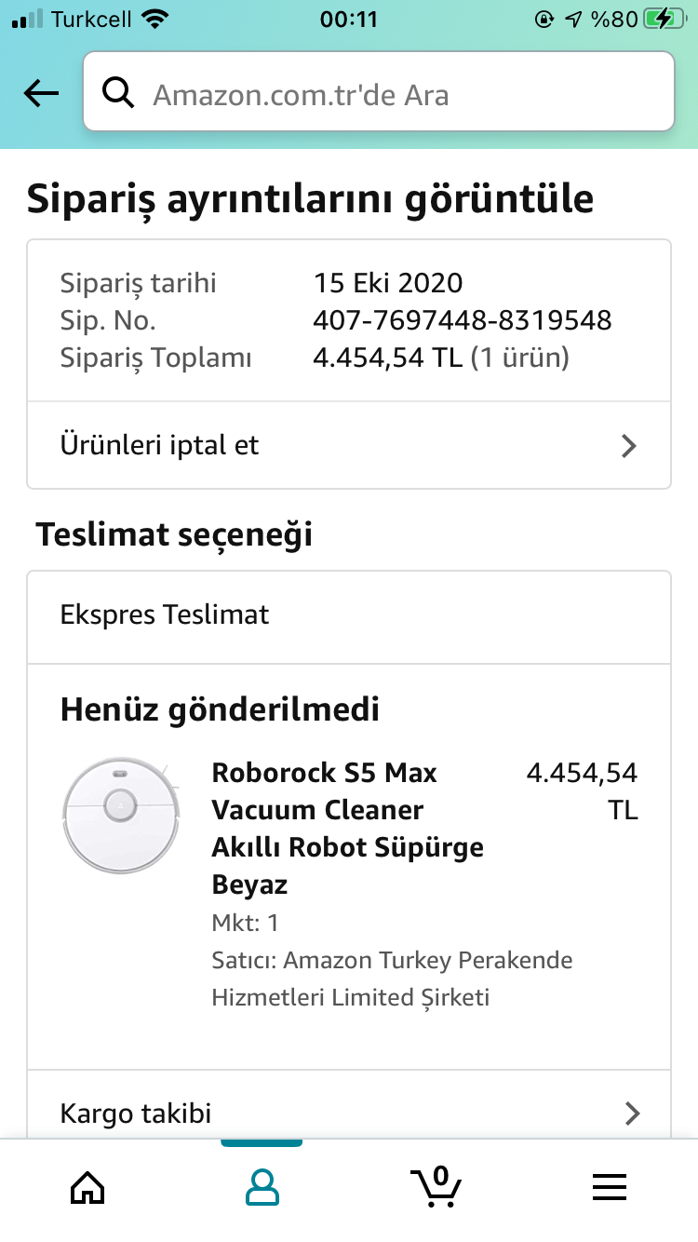Open the shopping cart icon

tap(436, 1186)
